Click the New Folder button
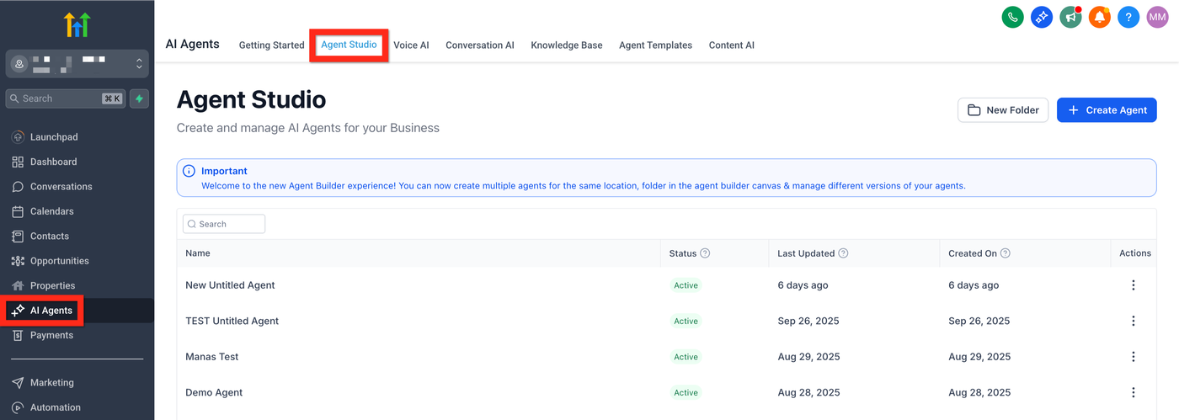Image resolution: width=1179 pixels, height=420 pixels. (1003, 110)
